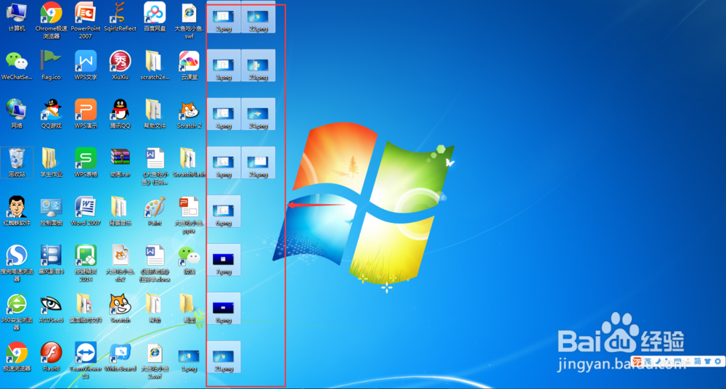Select the 学生作业 folder
The height and width of the screenshot is (389, 726).
52,163
